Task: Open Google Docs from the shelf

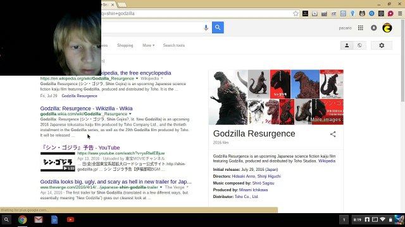Action: point(54,220)
